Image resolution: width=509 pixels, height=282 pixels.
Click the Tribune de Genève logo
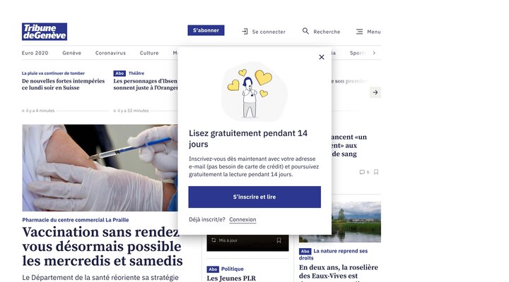coord(45,32)
